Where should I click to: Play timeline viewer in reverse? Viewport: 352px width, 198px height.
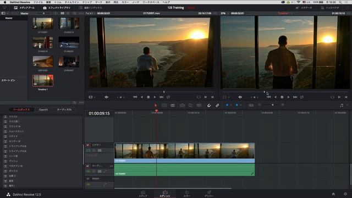pos(276,97)
